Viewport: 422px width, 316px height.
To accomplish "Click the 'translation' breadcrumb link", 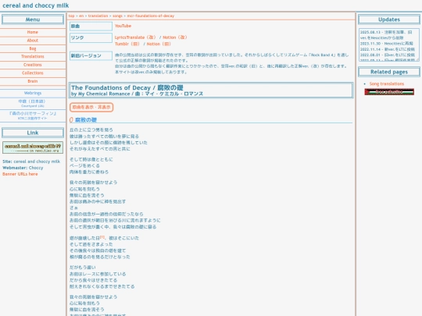I will (x=98, y=16).
